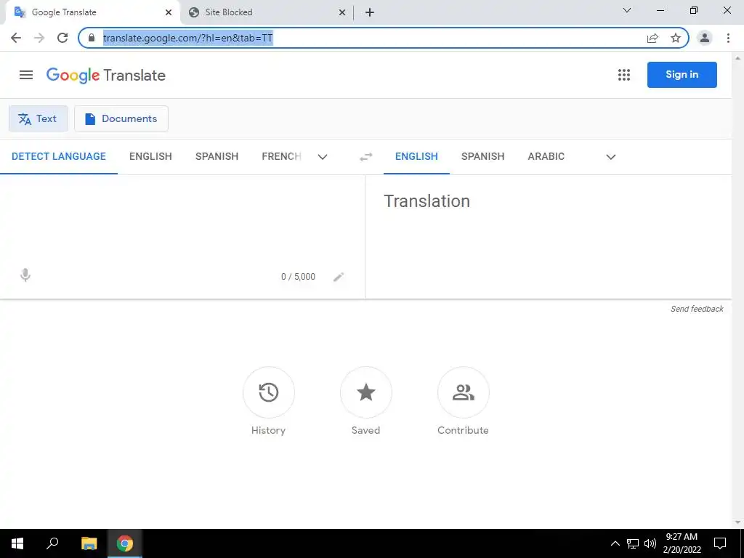
Task: Set target language to Spanish
Action: pos(482,157)
